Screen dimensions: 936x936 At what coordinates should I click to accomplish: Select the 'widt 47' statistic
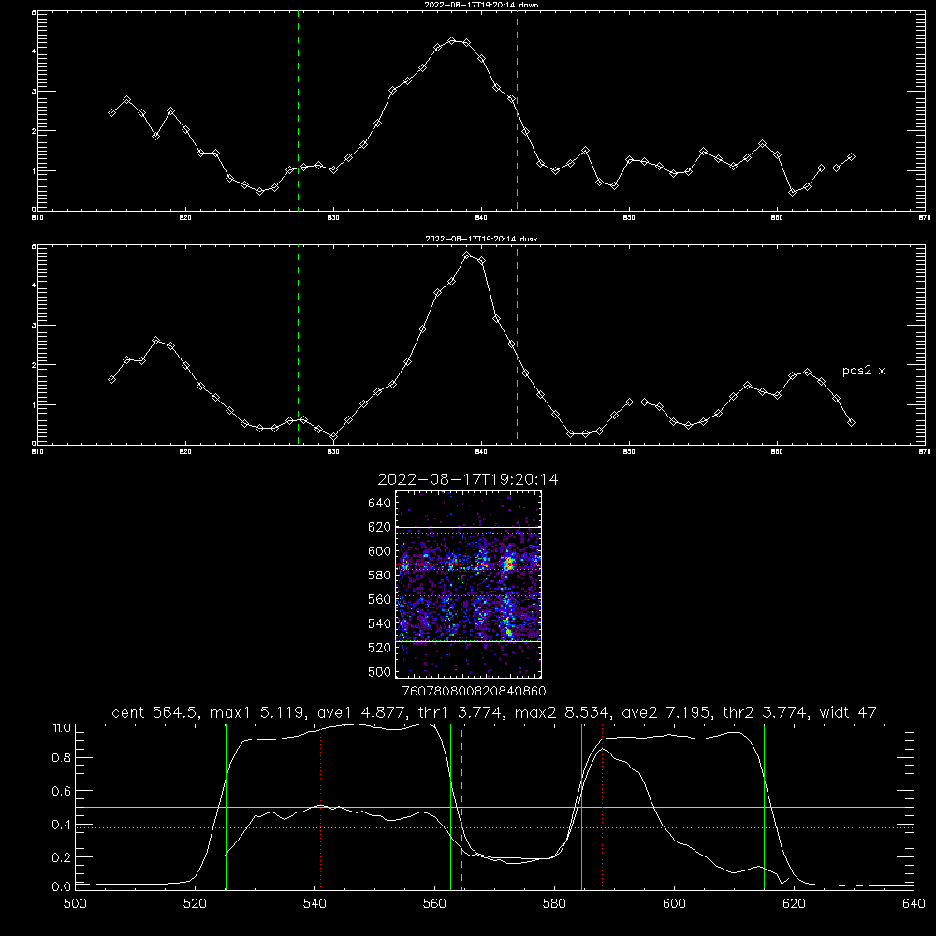pyautogui.click(x=848, y=712)
